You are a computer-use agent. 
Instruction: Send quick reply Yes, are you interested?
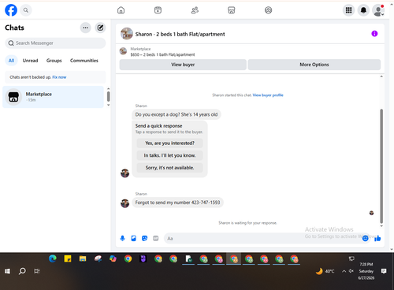coord(169,143)
